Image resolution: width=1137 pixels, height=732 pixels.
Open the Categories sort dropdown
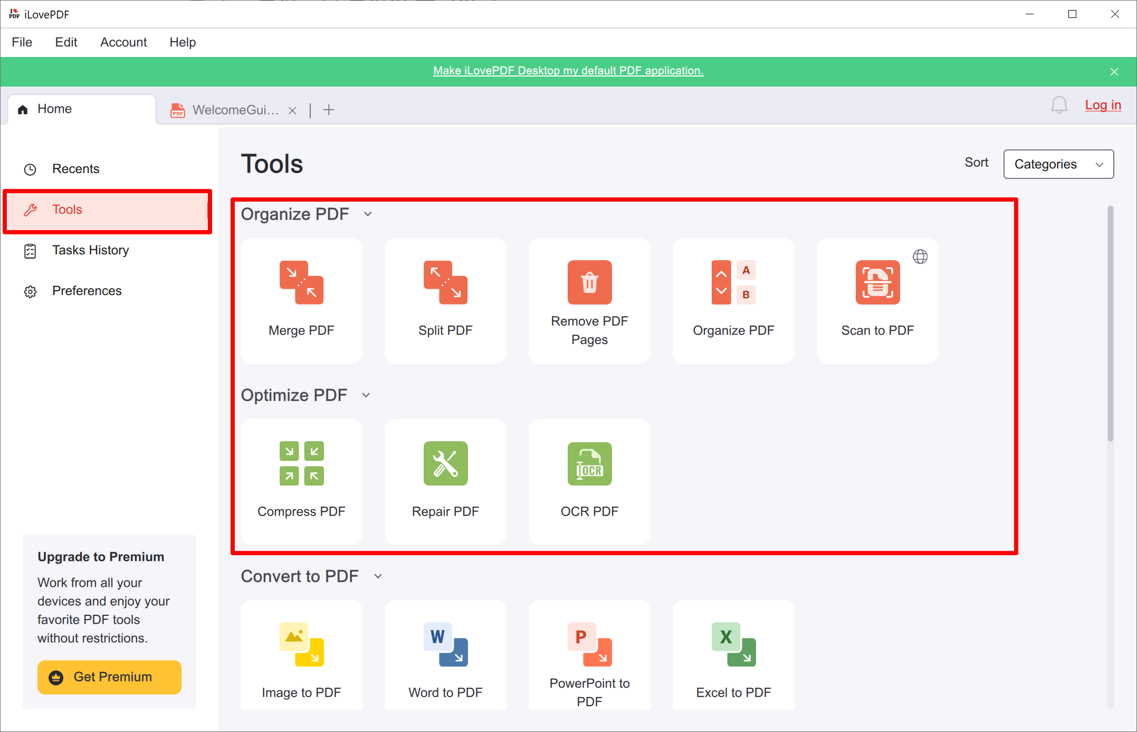[x=1058, y=164]
